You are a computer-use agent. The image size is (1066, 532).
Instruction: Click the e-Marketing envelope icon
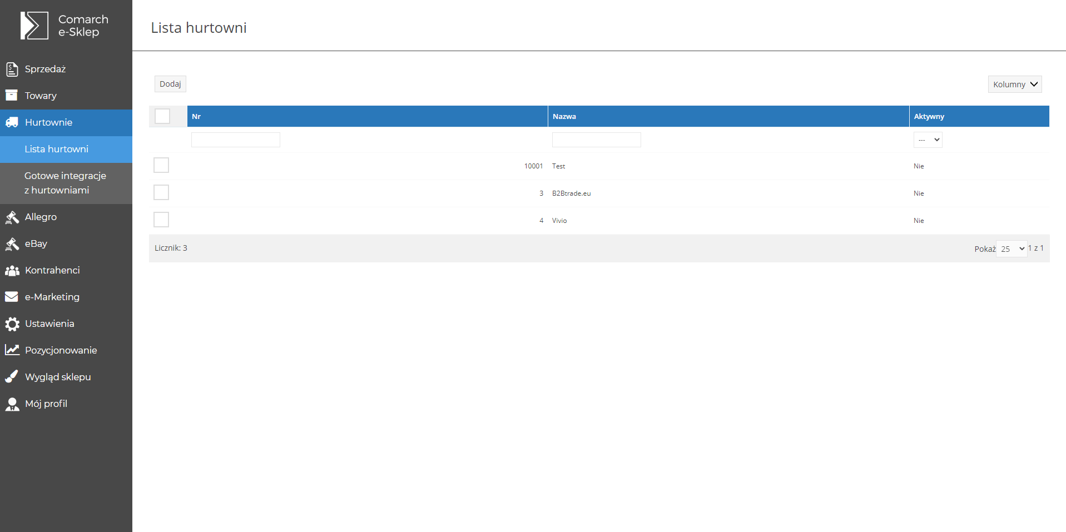[x=12, y=297]
